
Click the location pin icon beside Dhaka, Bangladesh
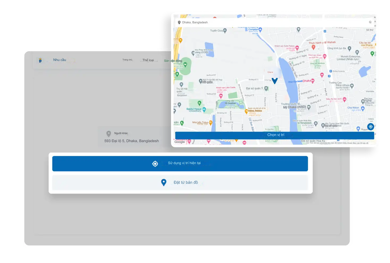tap(179, 23)
